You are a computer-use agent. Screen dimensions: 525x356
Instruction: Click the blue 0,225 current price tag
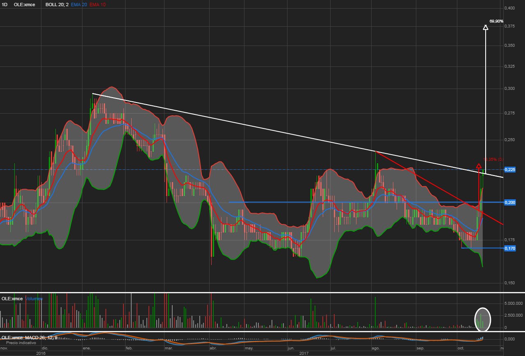pos(510,169)
